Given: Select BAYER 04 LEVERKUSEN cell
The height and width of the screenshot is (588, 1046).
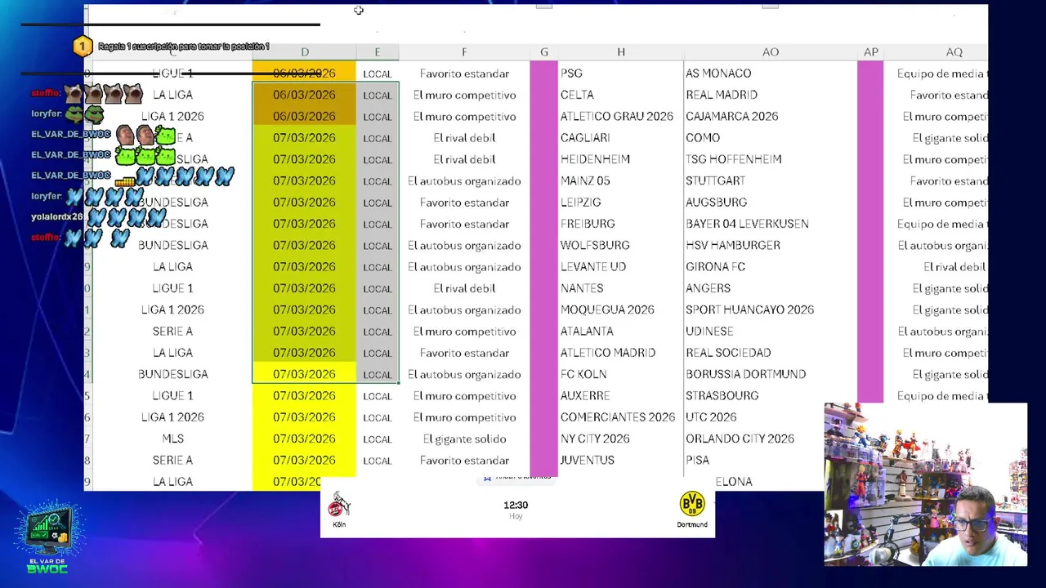Looking at the screenshot, I should point(771,224).
